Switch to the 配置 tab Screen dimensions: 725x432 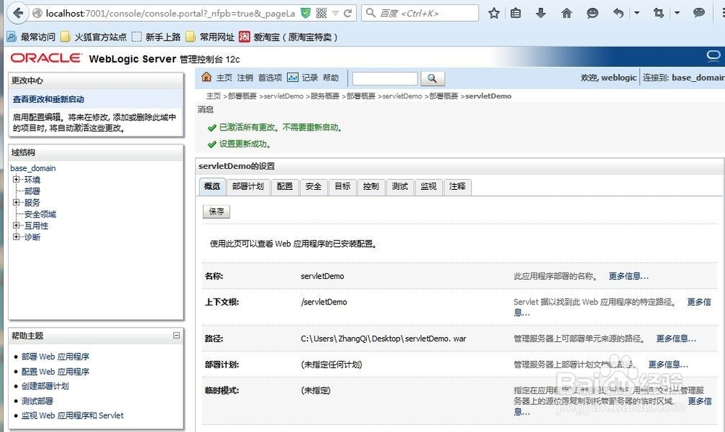coord(285,186)
